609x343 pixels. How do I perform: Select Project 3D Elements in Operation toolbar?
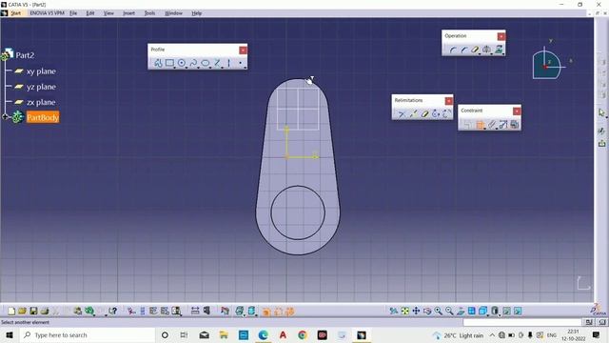499,50
